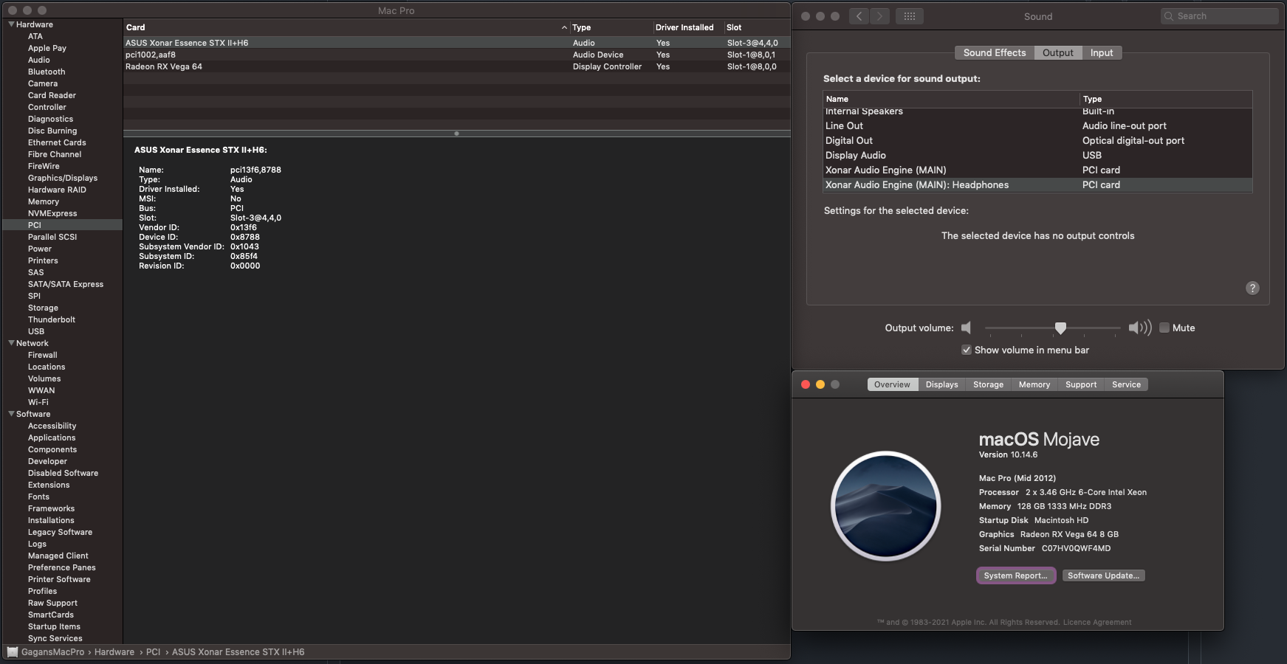1287x664 pixels.
Task: Click the search magnifier in Sound window
Action: click(1169, 16)
